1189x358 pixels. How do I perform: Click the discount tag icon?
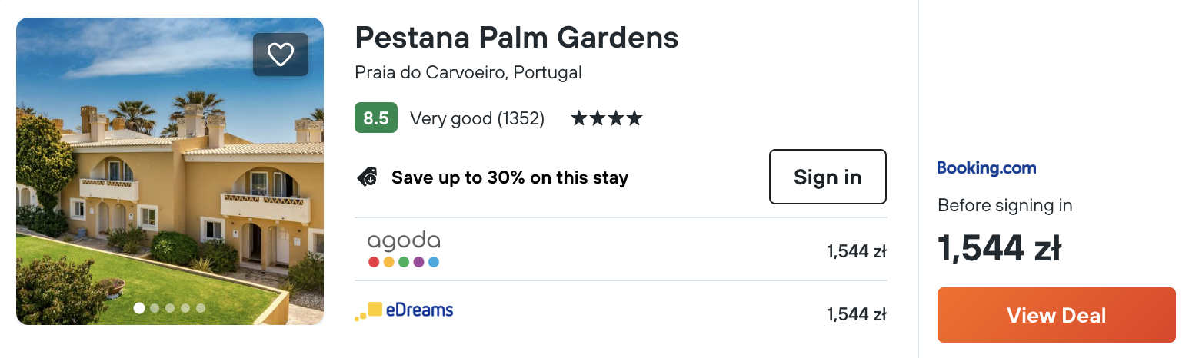[368, 177]
